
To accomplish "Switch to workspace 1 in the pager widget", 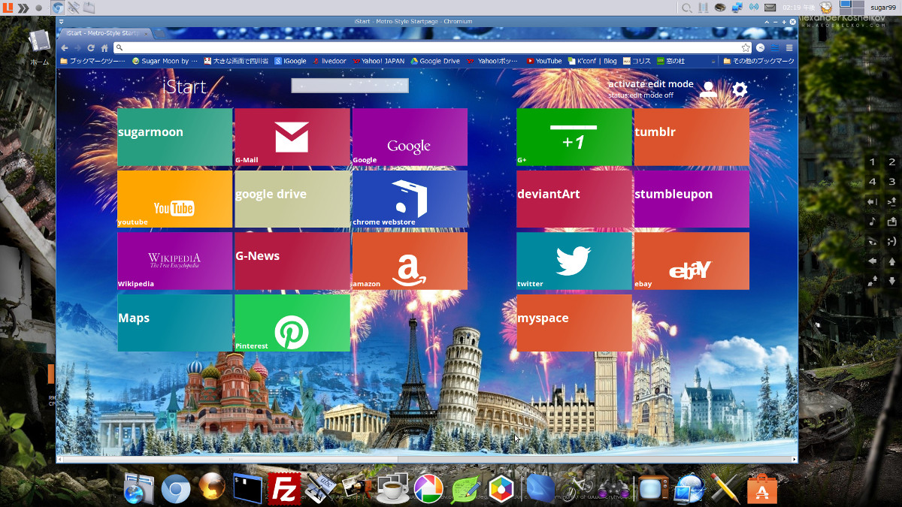I will pyautogui.click(x=873, y=162).
